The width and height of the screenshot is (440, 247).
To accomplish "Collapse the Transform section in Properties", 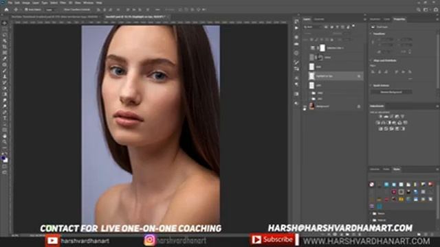I will [371, 34].
